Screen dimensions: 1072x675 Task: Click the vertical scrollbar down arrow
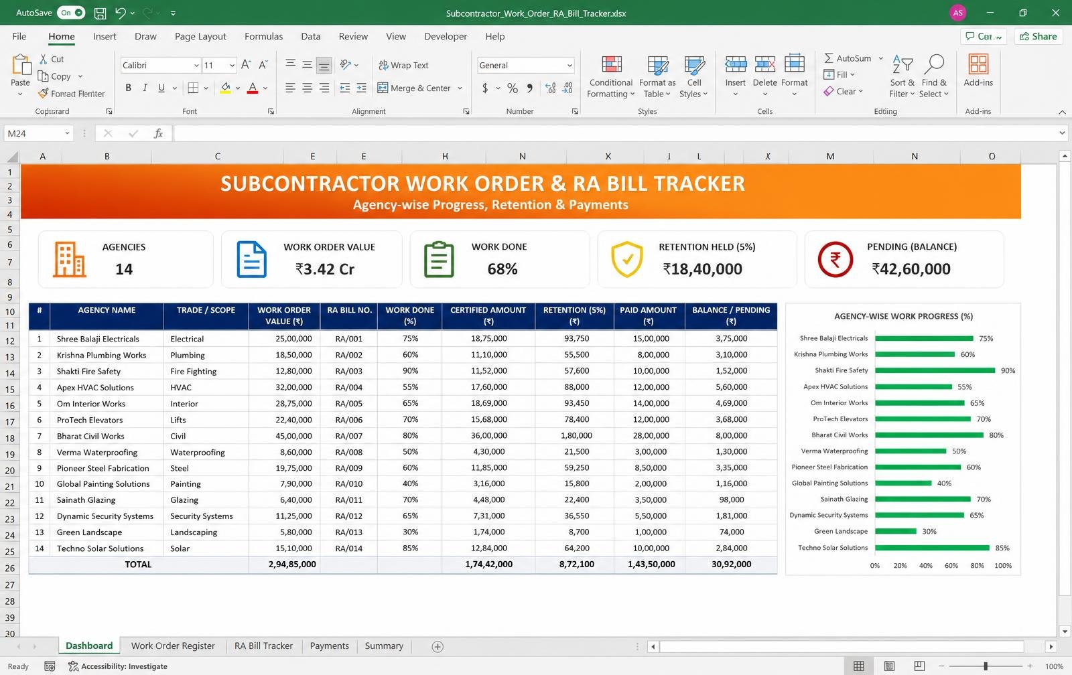[x=1065, y=631]
